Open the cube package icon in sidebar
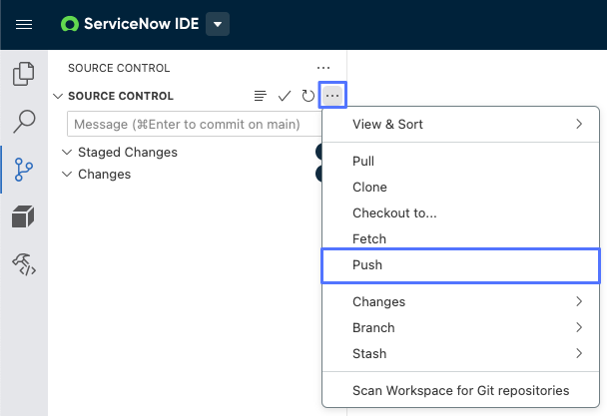The height and width of the screenshot is (416, 607). coord(23,216)
